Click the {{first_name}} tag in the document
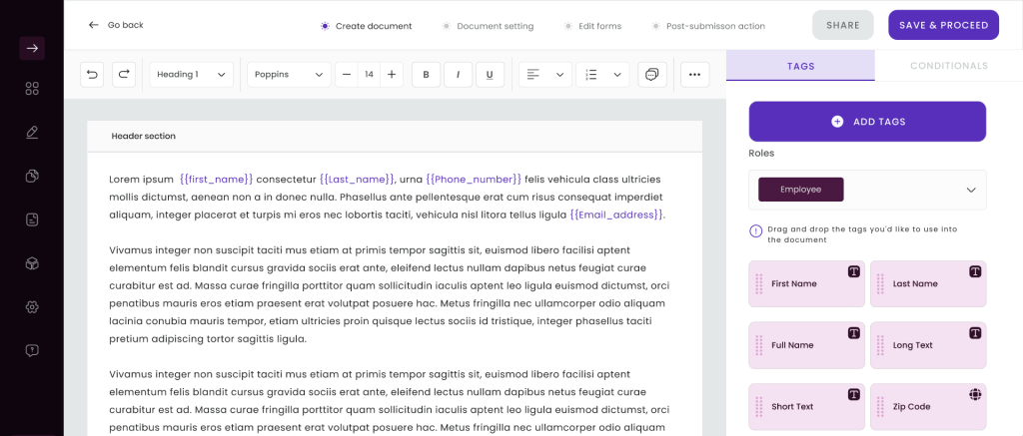Screen dimensions: 1023x436 (x=216, y=180)
